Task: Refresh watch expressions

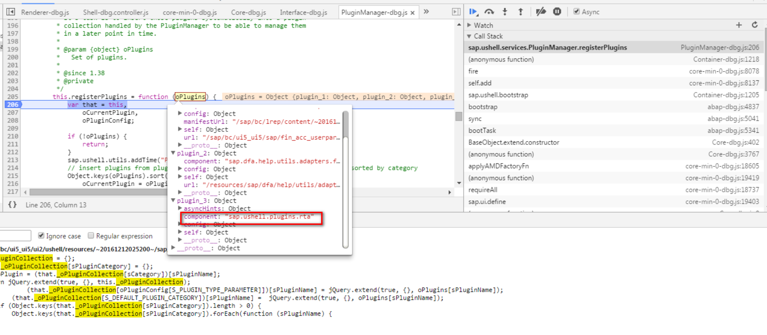Action: [x=755, y=25]
